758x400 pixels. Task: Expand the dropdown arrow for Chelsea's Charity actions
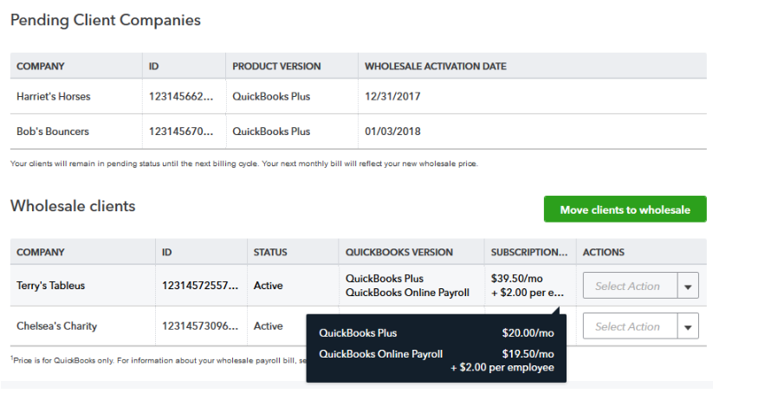click(688, 327)
